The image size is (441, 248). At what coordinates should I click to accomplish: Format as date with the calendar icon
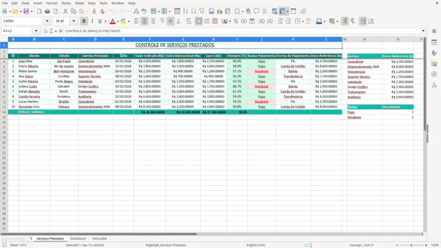252,21
